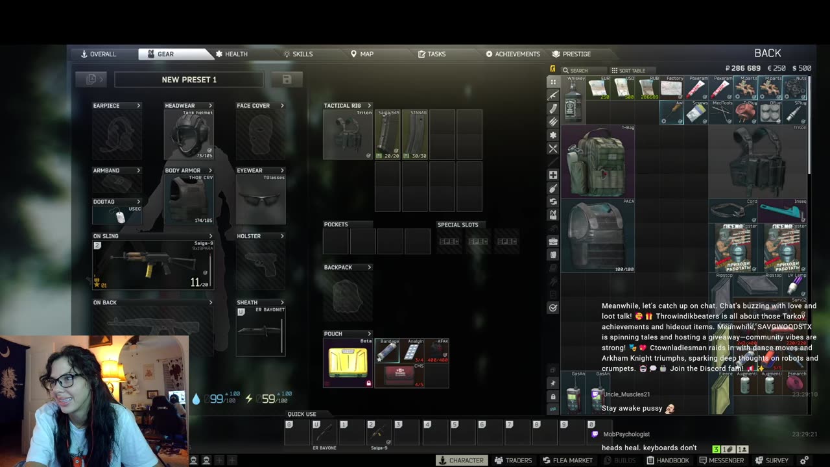This screenshot has height=467, width=830.
Task: Expand the ON SLING slot arrow
Action: point(210,236)
